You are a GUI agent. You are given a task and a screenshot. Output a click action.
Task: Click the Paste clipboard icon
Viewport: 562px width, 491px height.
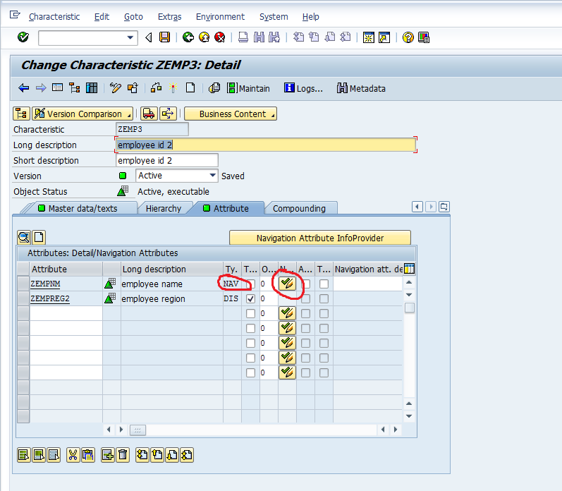(x=88, y=455)
